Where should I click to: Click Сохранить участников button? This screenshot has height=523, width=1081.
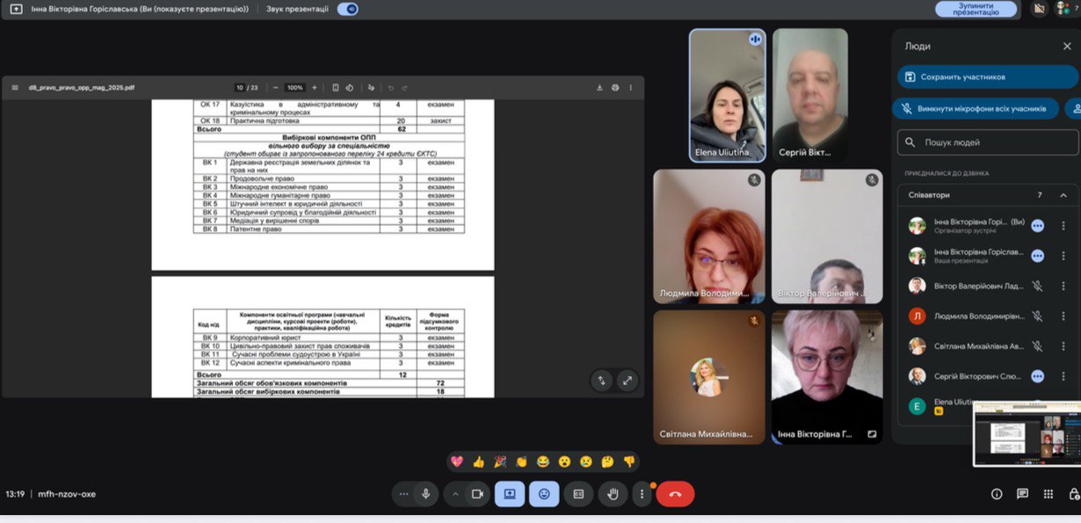pos(988,76)
